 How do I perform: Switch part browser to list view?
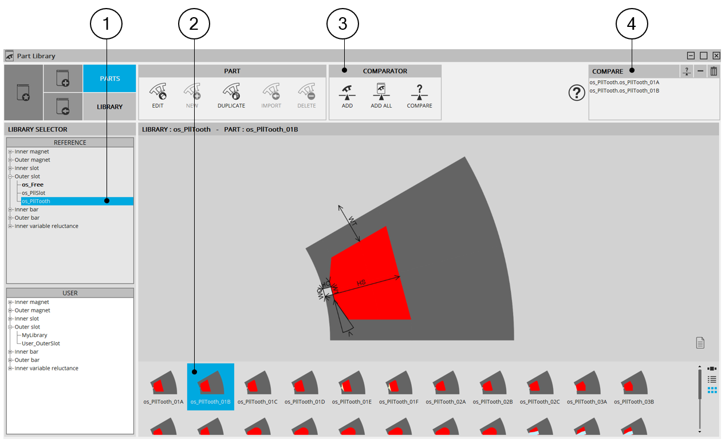coord(712,379)
